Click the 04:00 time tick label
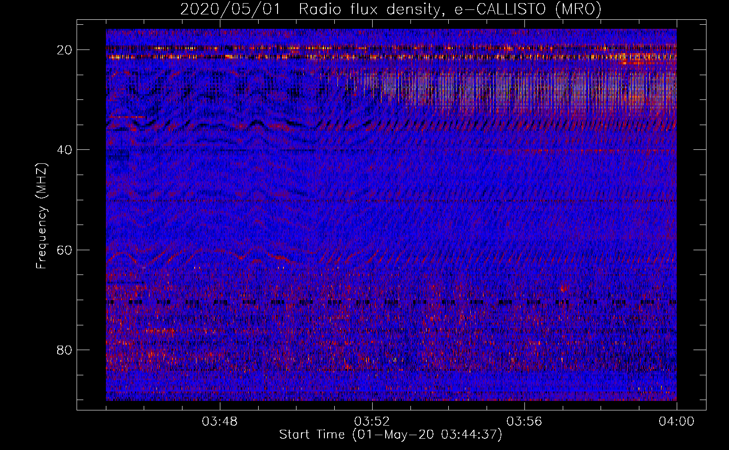This screenshot has width=729, height=450. coord(677,422)
